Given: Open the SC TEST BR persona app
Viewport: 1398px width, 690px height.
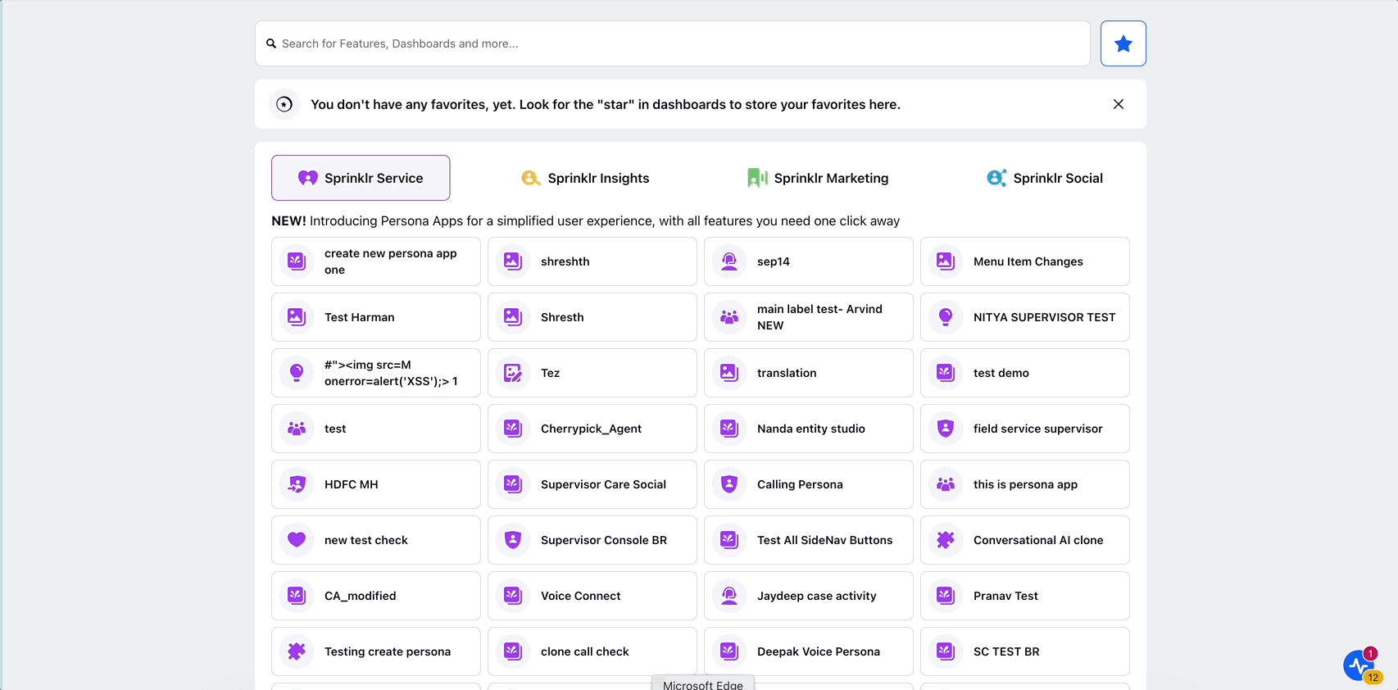Looking at the screenshot, I should pos(1025,651).
